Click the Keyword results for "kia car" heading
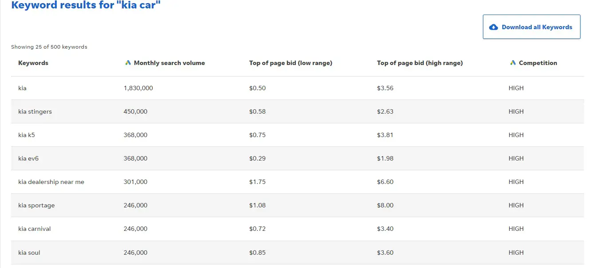 86,6
